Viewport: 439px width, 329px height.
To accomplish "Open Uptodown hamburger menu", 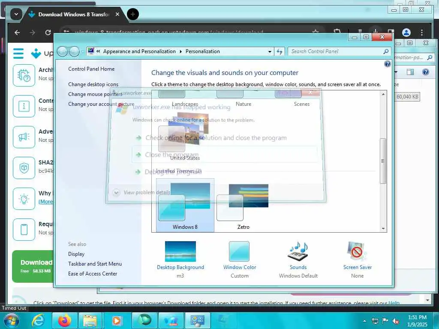I will tap(18, 53).
